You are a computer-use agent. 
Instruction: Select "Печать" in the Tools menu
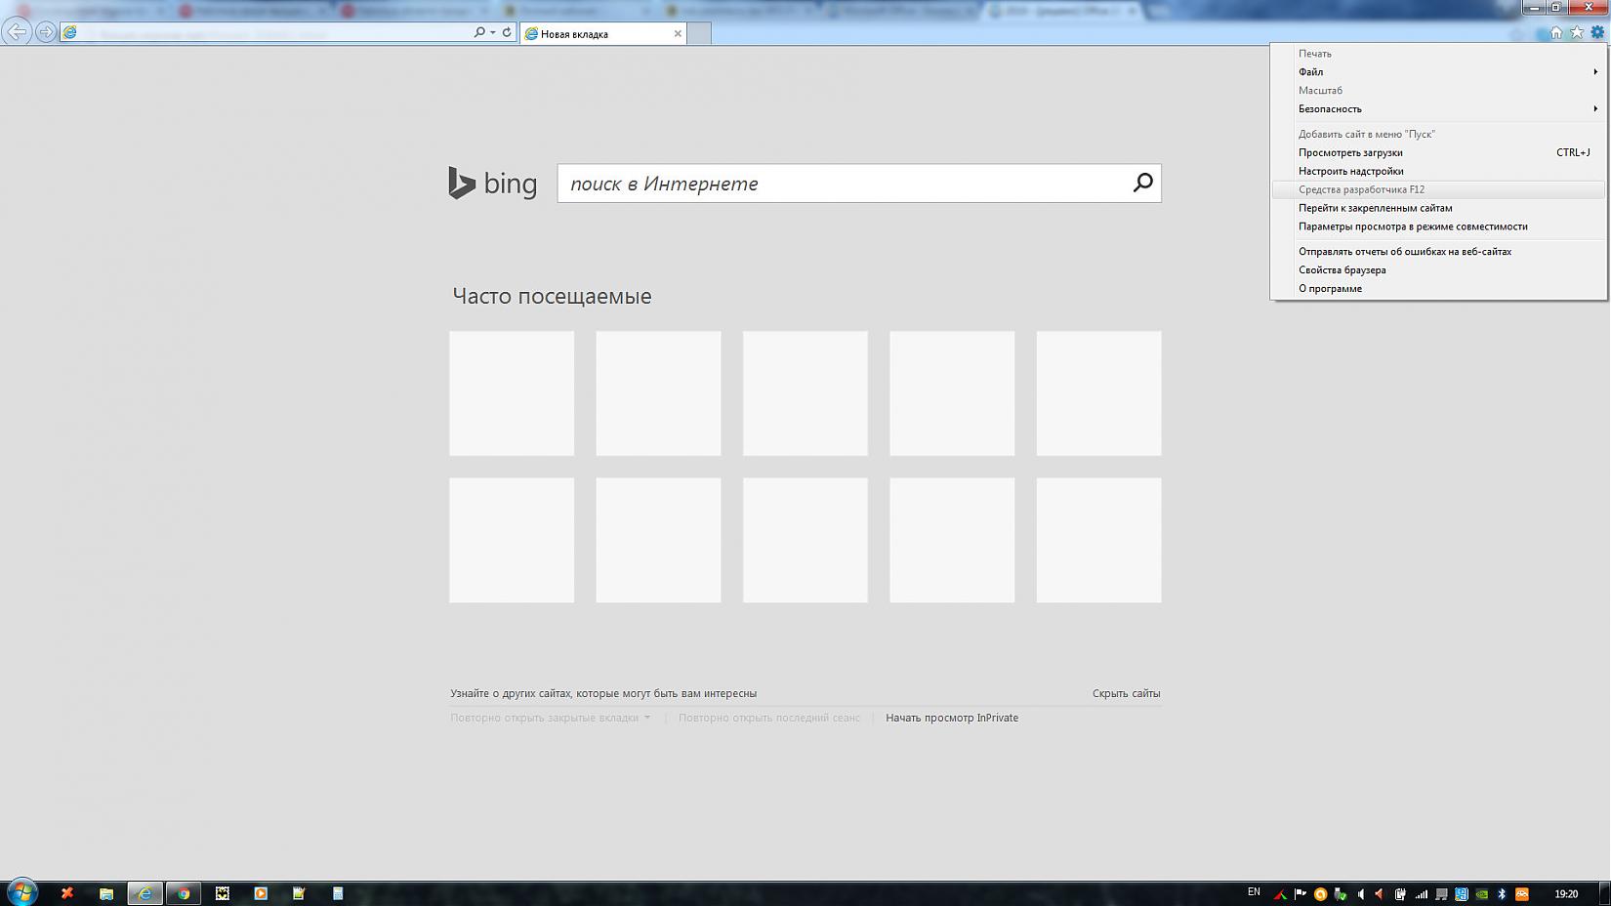tap(1439, 54)
